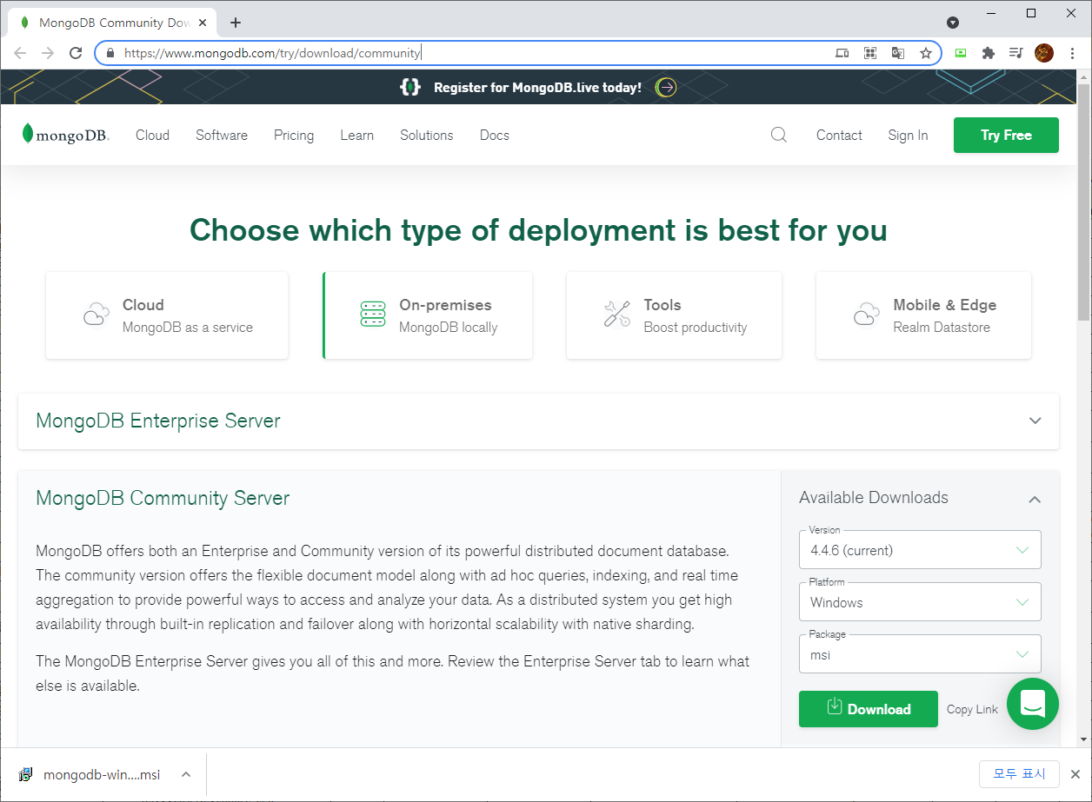
Task: Open a new tab with plus button
Action: click(236, 23)
